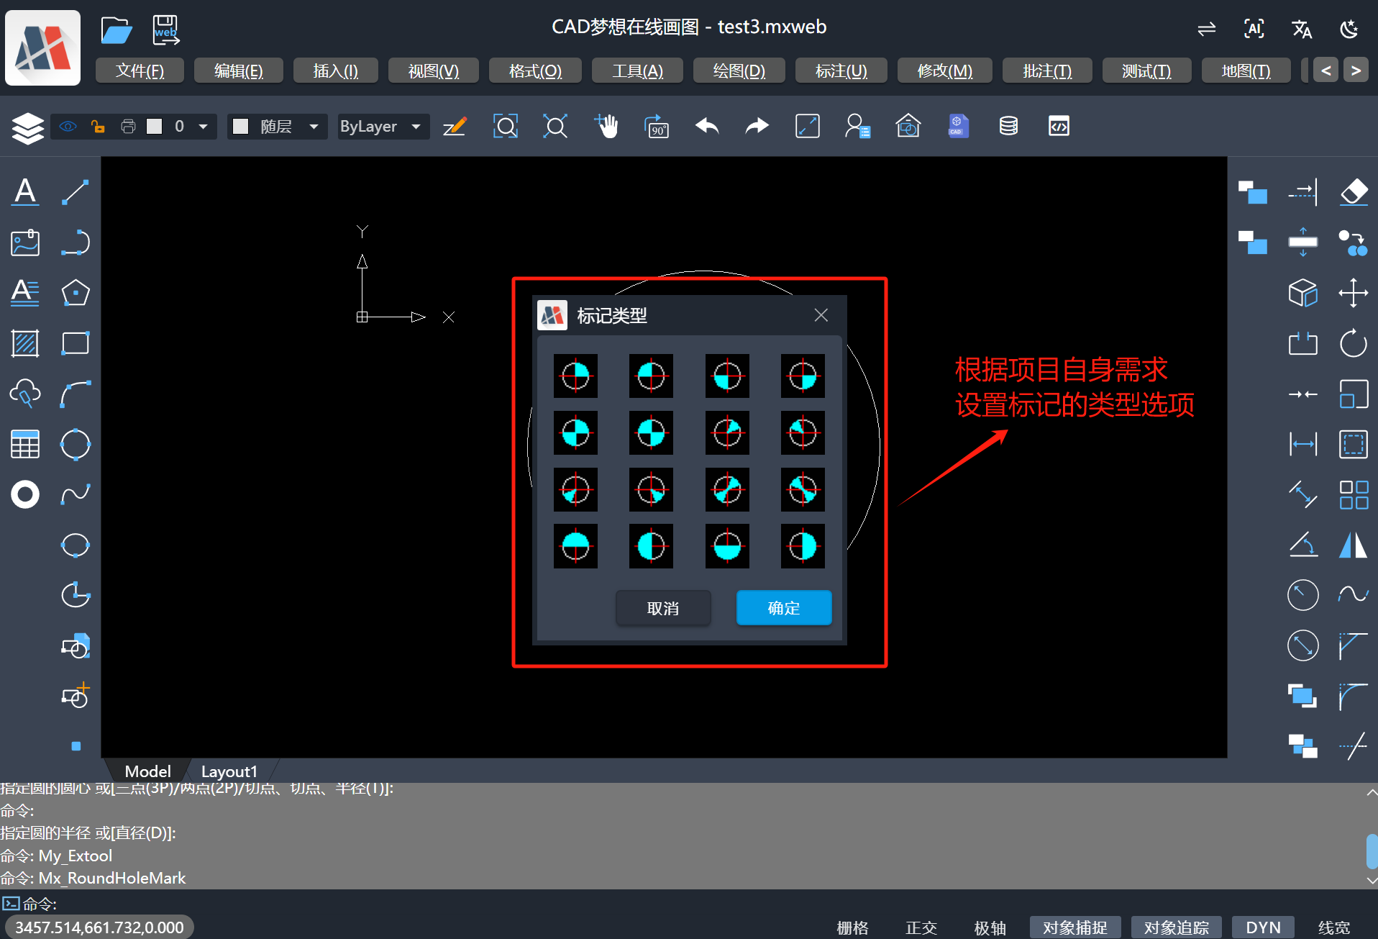Screen dimensions: 1378x939
Task: Select the mirror tool
Action: click(x=1353, y=545)
